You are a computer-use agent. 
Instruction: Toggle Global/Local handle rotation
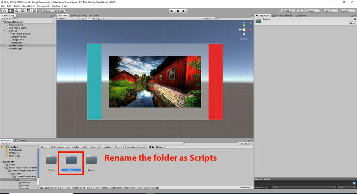tap(59, 11)
